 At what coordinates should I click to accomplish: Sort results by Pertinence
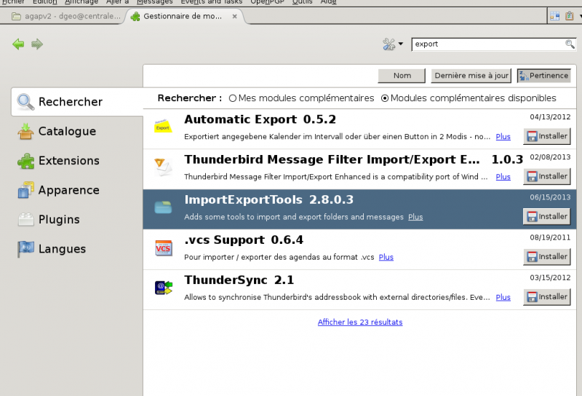543,76
